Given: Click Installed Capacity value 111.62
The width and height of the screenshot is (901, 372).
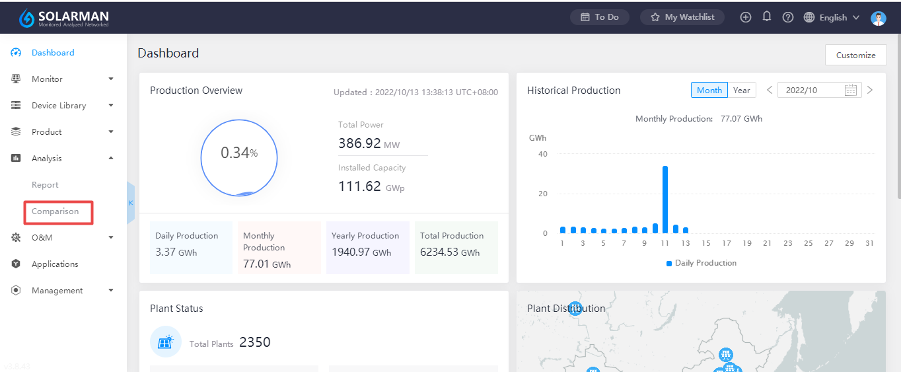Looking at the screenshot, I should pyautogui.click(x=359, y=186).
